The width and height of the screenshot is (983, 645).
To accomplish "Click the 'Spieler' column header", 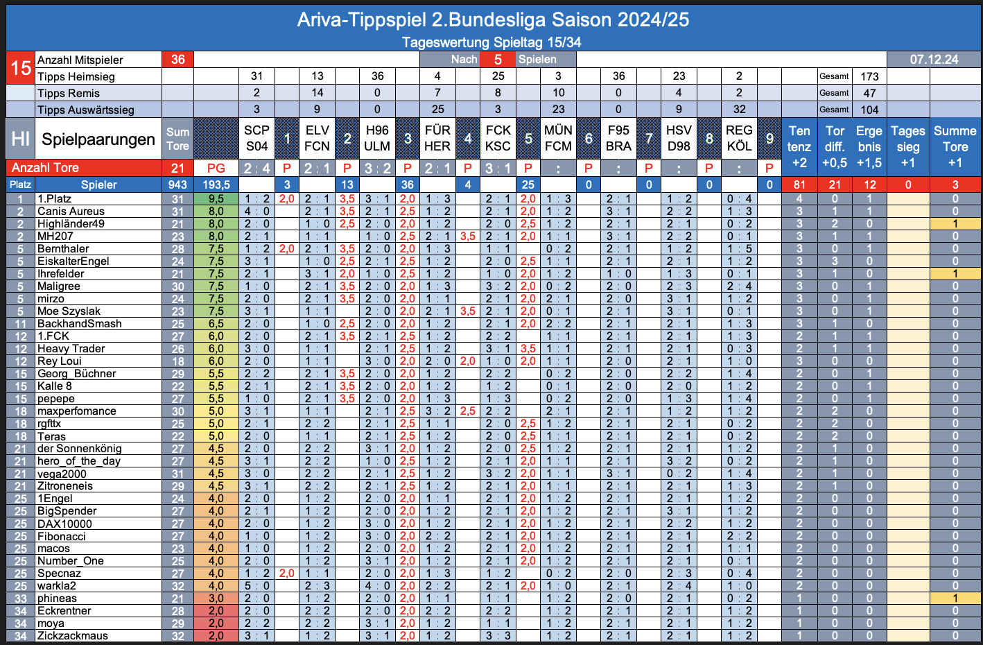I will tap(98, 184).
